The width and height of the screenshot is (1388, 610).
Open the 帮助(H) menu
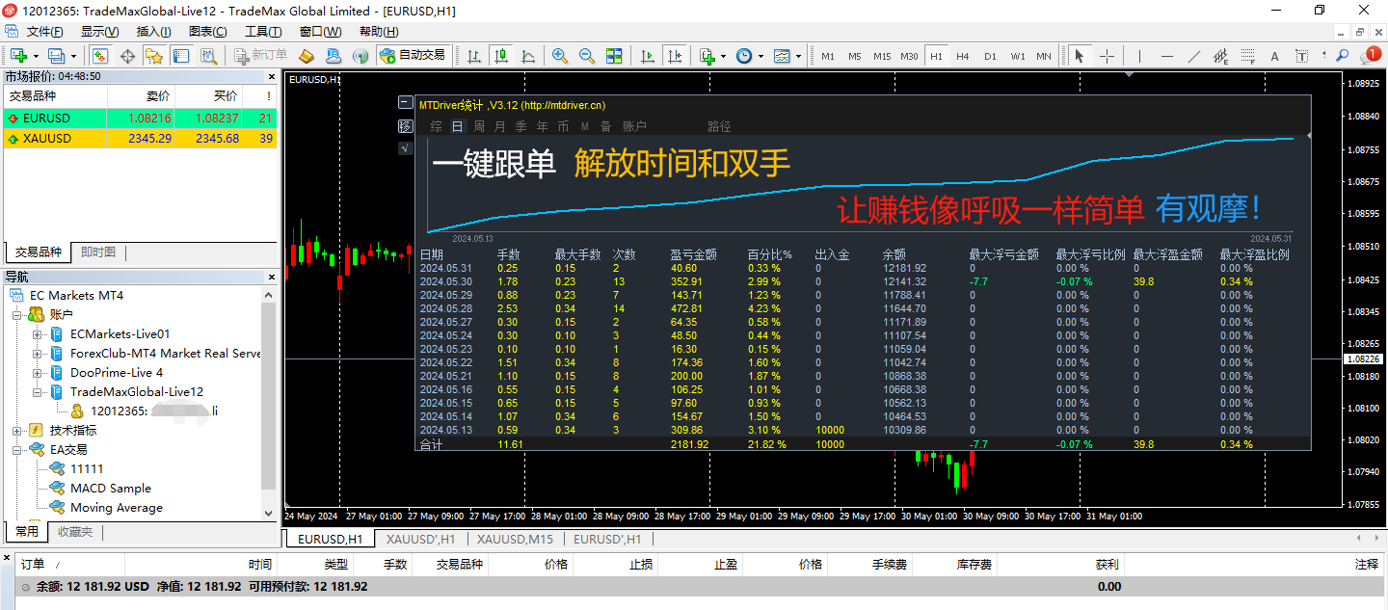tap(379, 32)
